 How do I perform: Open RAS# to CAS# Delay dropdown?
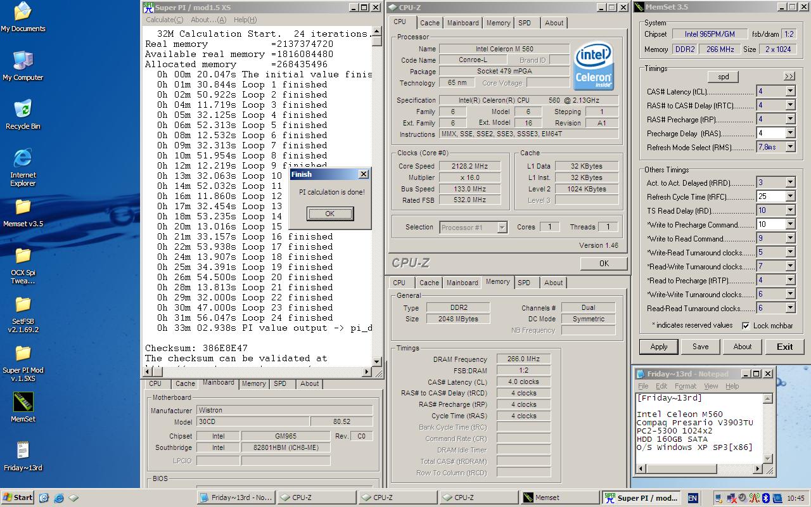pos(790,105)
